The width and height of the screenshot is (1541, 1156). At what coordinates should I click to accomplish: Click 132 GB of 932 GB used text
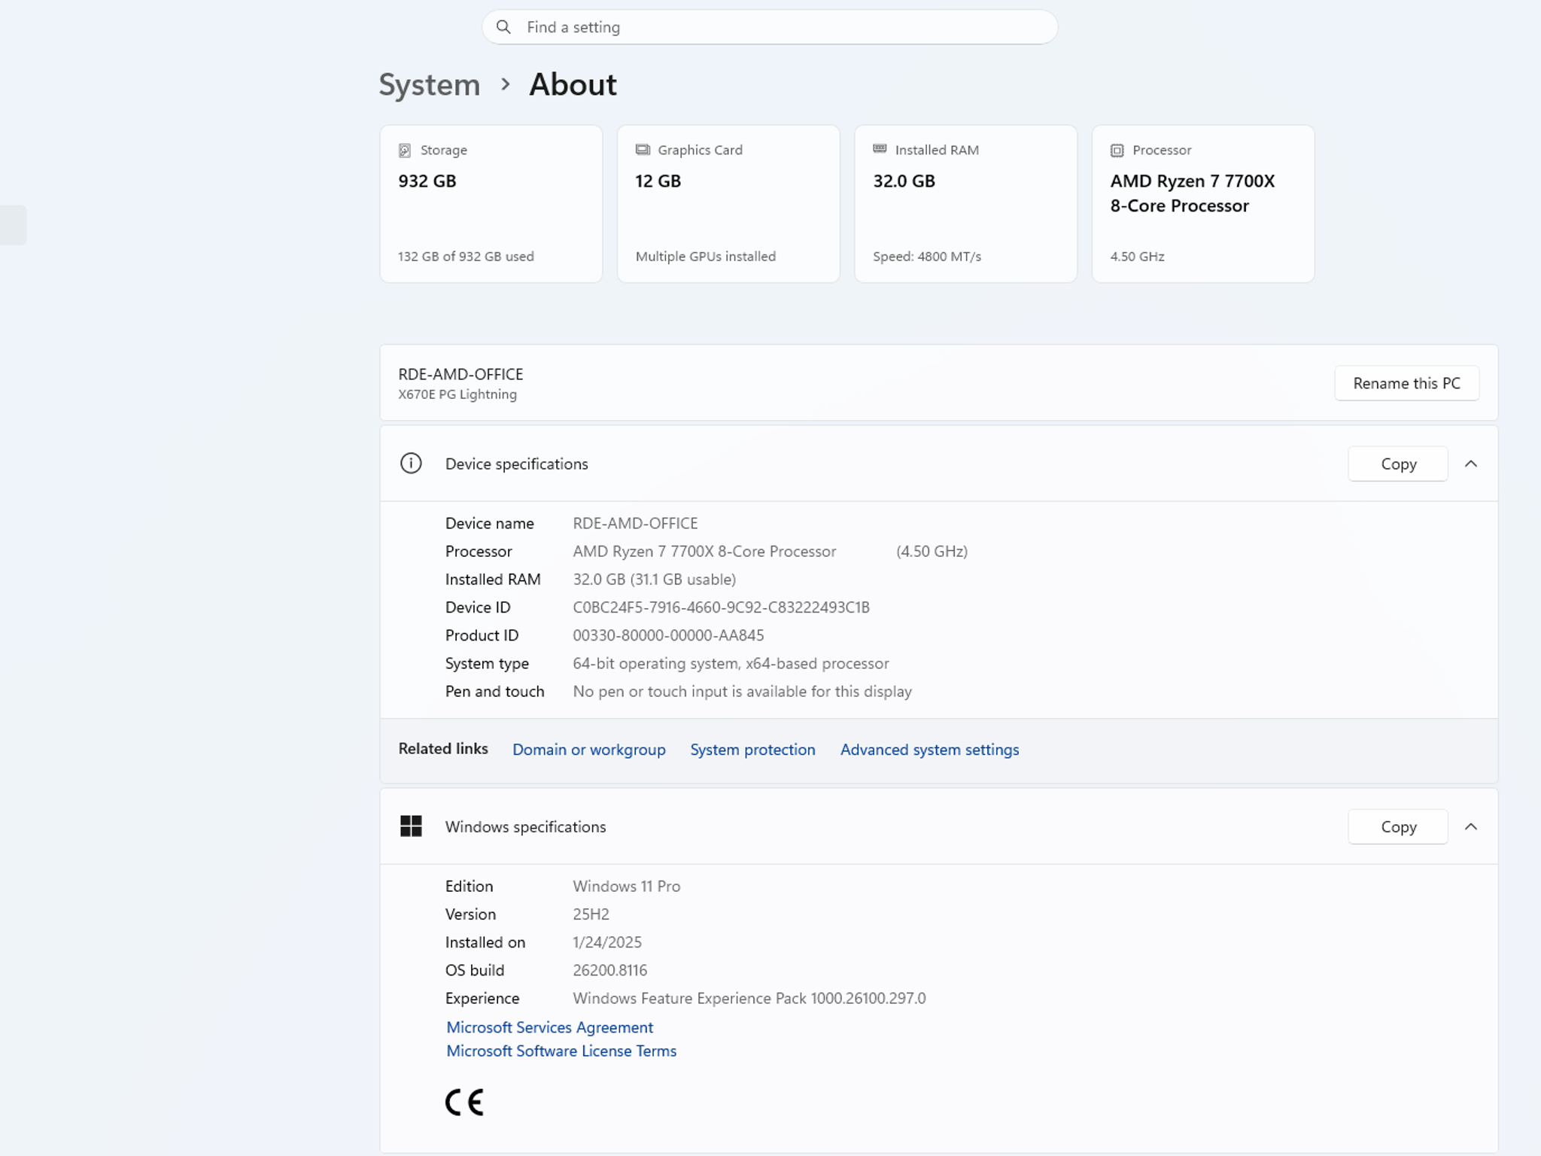pyautogui.click(x=466, y=256)
